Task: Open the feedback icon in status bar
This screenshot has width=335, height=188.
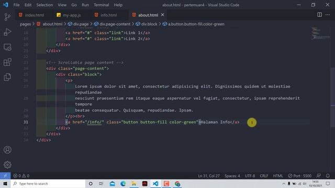Action: coord(318,175)
